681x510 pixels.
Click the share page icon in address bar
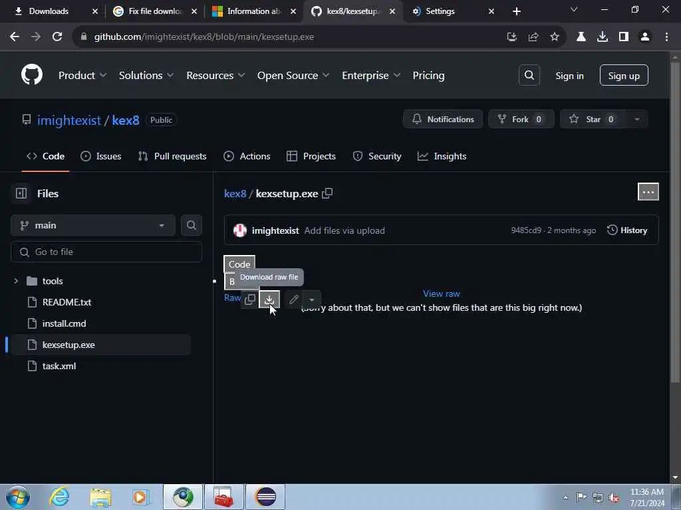point(533,37)
